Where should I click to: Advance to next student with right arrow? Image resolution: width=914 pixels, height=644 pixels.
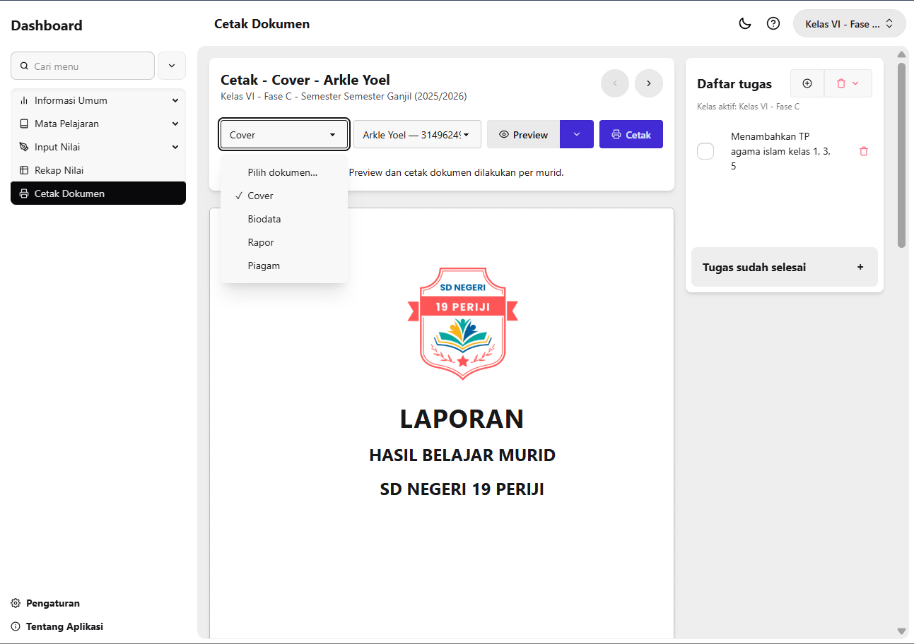click(648, 83)
